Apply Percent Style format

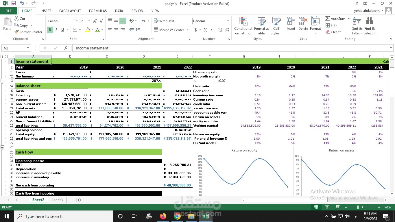205,30
